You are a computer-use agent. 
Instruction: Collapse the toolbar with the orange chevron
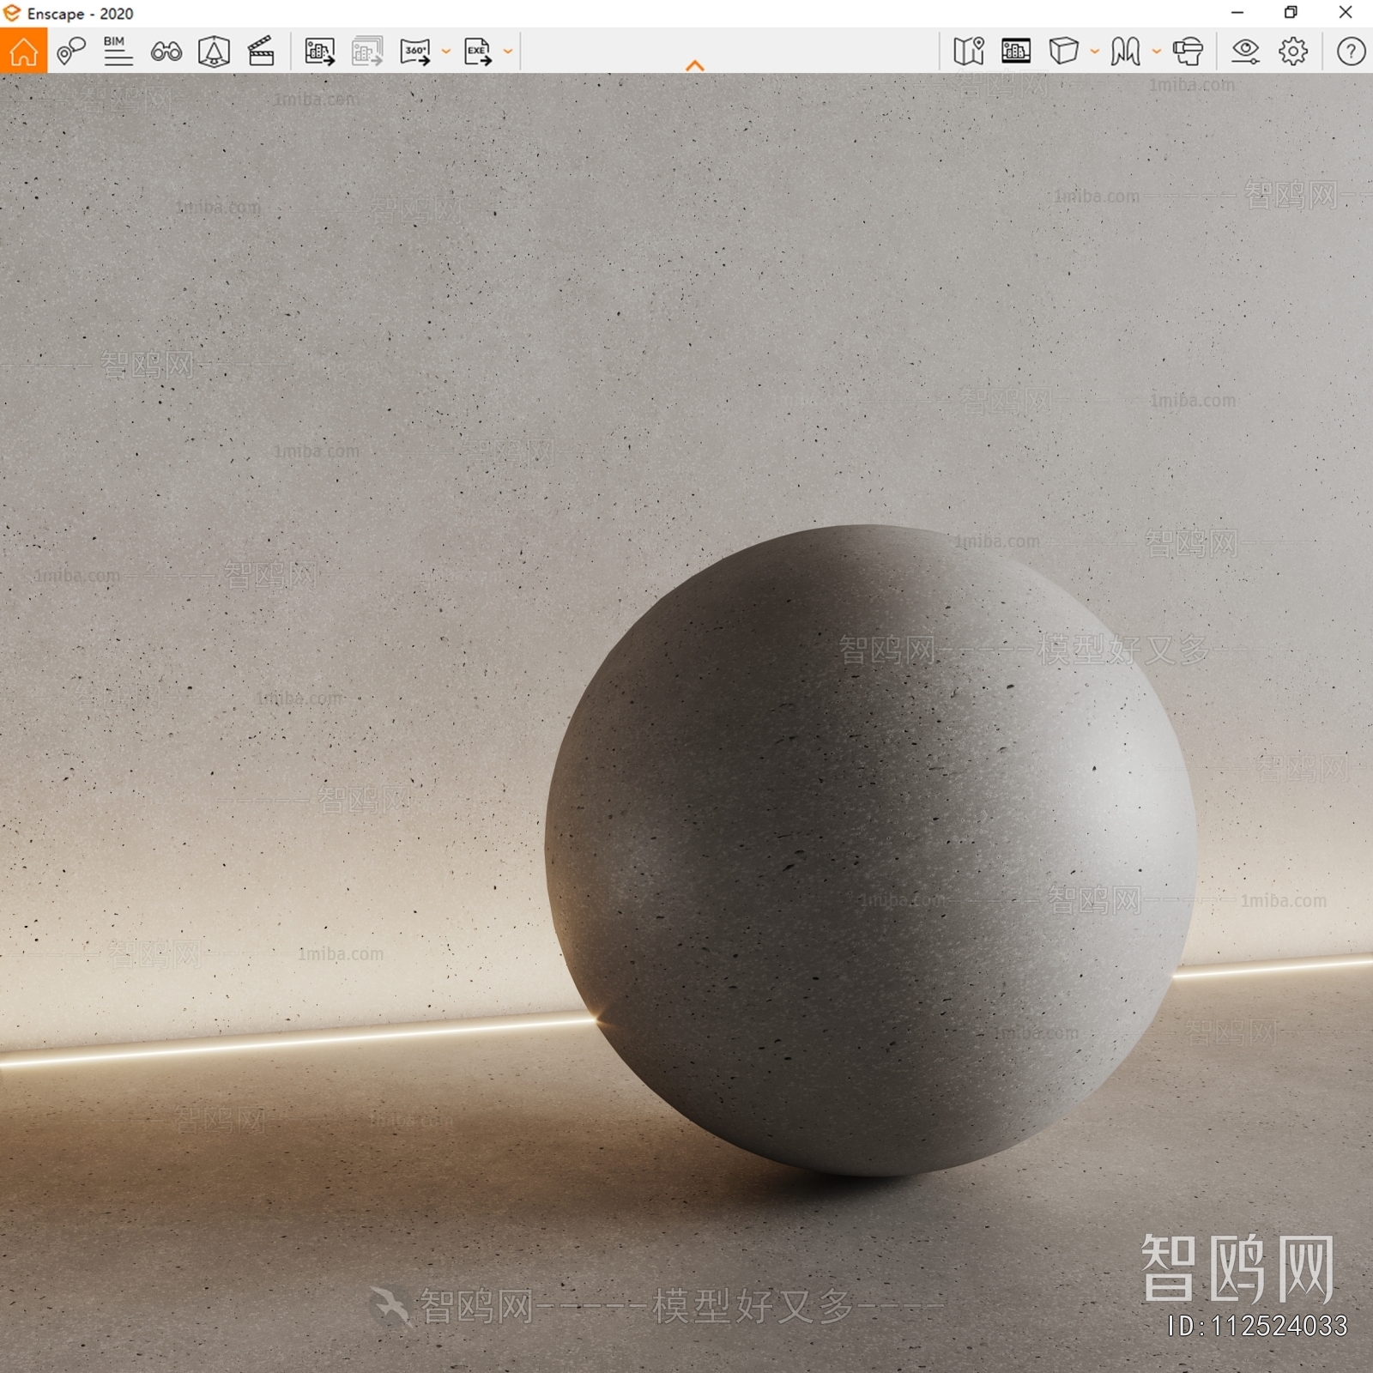695,65
